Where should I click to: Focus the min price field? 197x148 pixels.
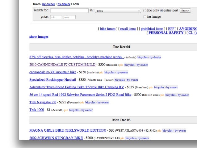coord(56,17)
